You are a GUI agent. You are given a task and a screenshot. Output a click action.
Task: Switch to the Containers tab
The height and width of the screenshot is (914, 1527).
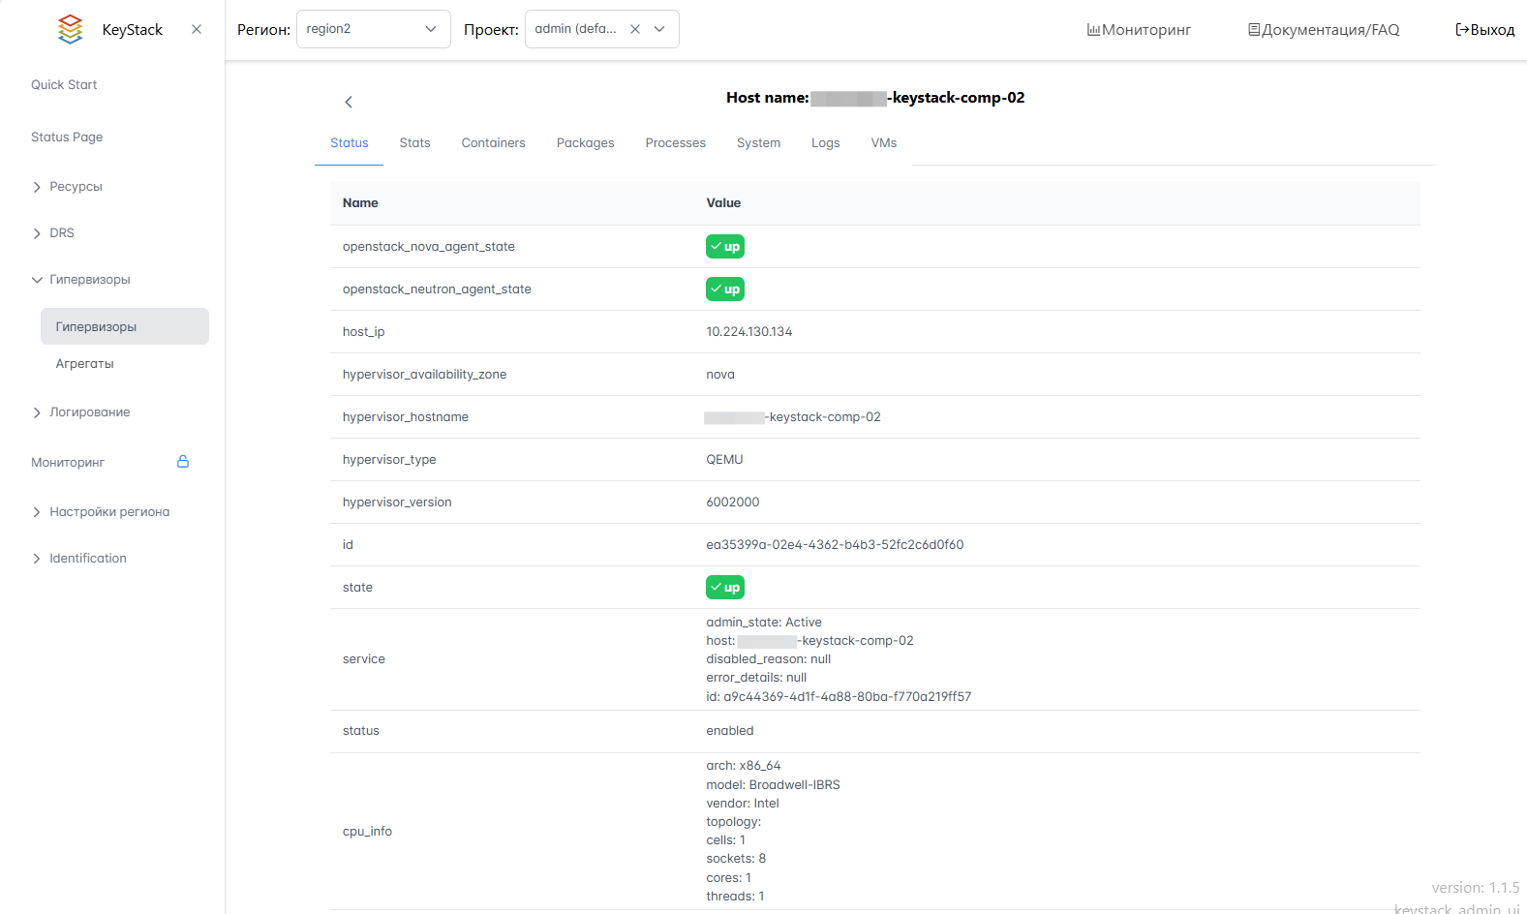[x=493, y=143]
